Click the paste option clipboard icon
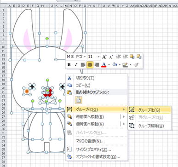This screenshot has width=178, height=167. click(79, 100)
